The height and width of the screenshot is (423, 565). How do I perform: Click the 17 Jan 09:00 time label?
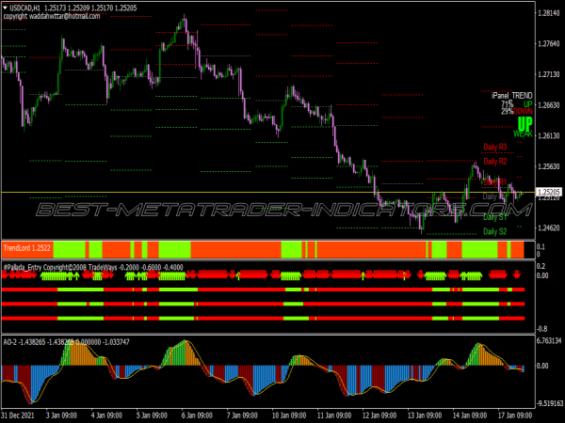515,415
